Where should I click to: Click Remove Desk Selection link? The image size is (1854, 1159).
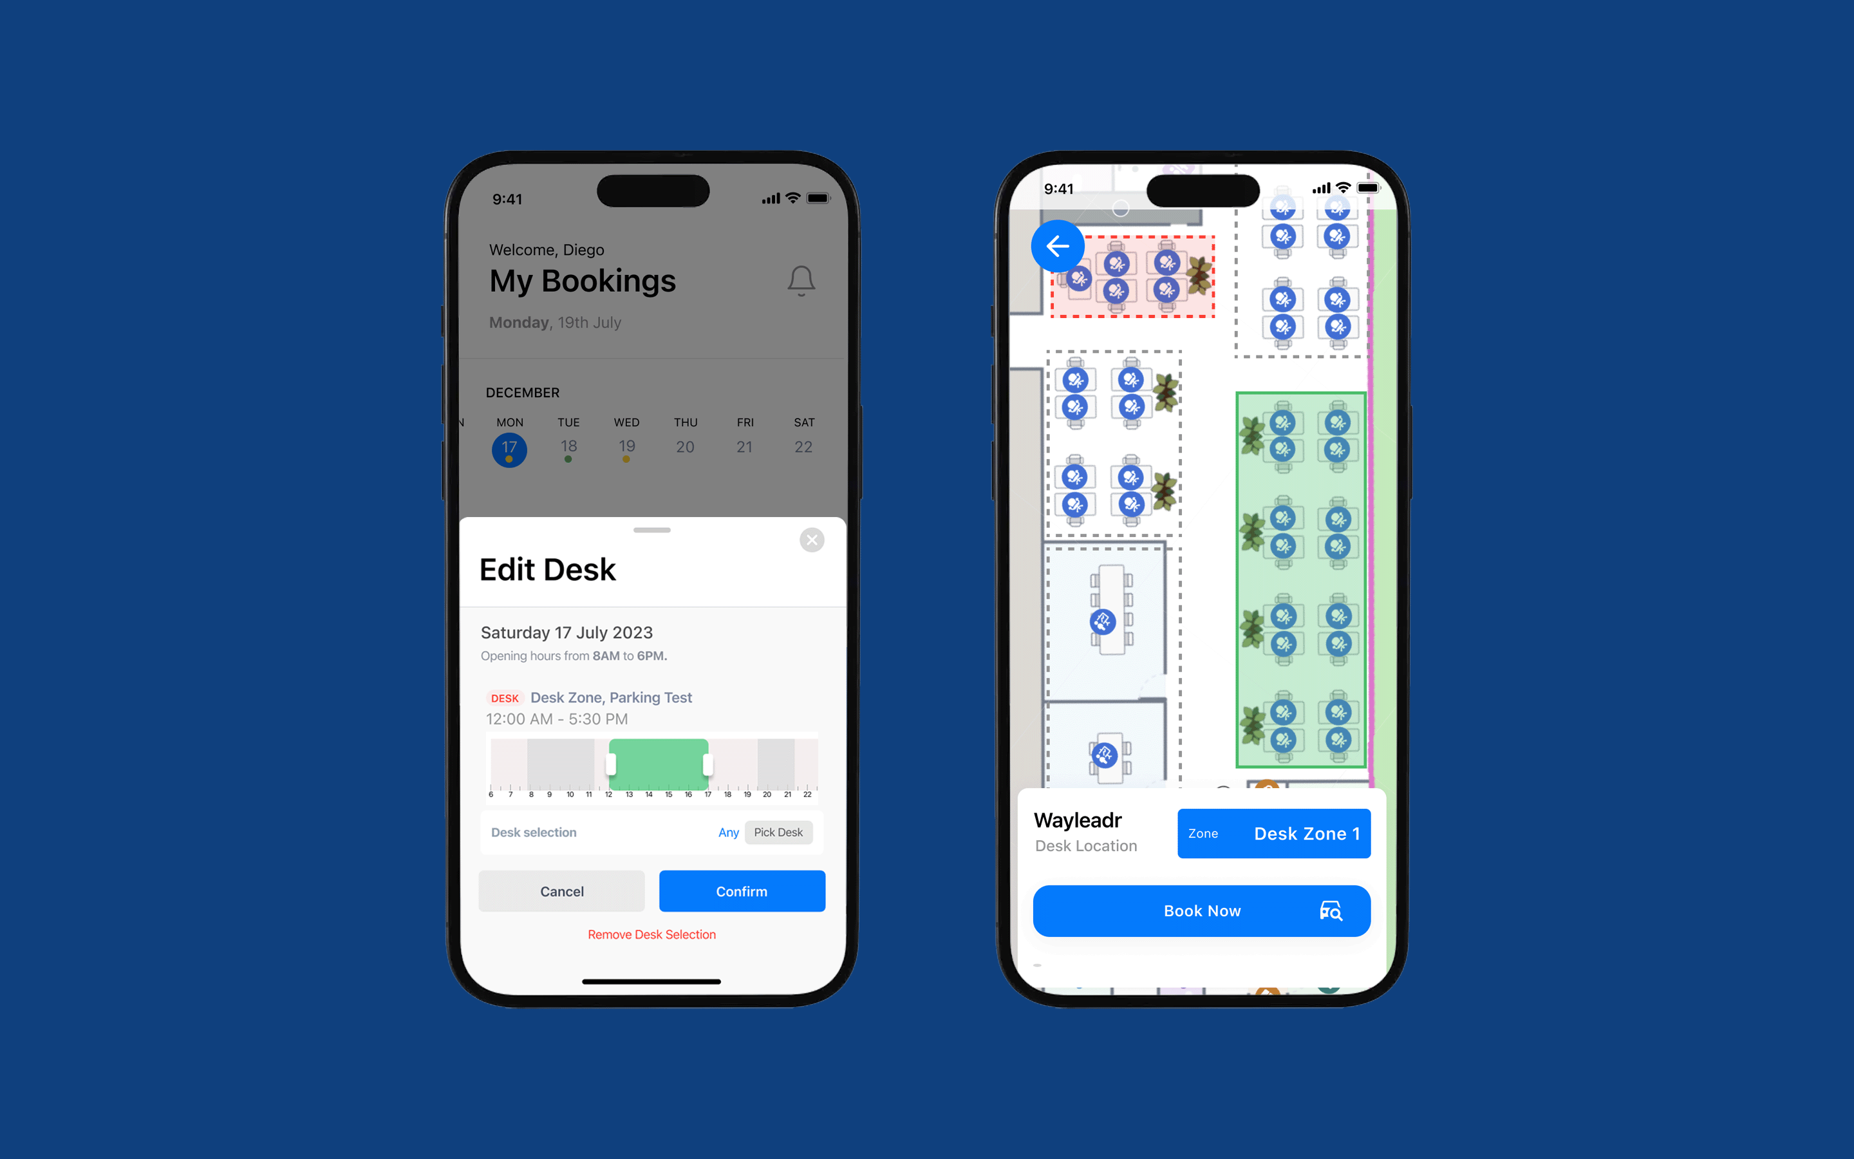pyautogui.click(x=651, y=934)
